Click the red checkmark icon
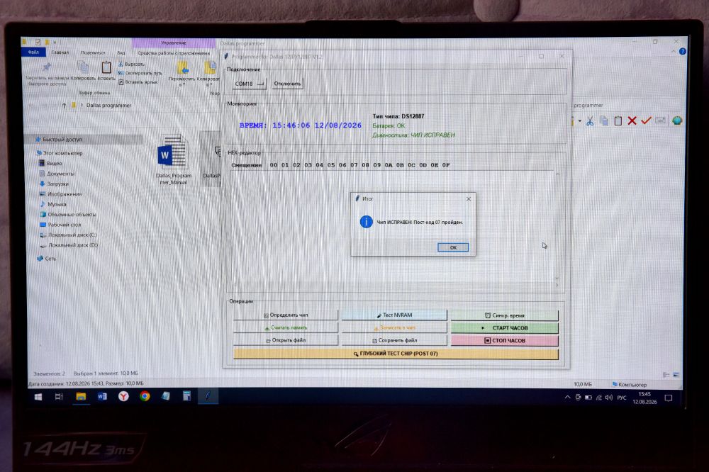 click(646, 120)
